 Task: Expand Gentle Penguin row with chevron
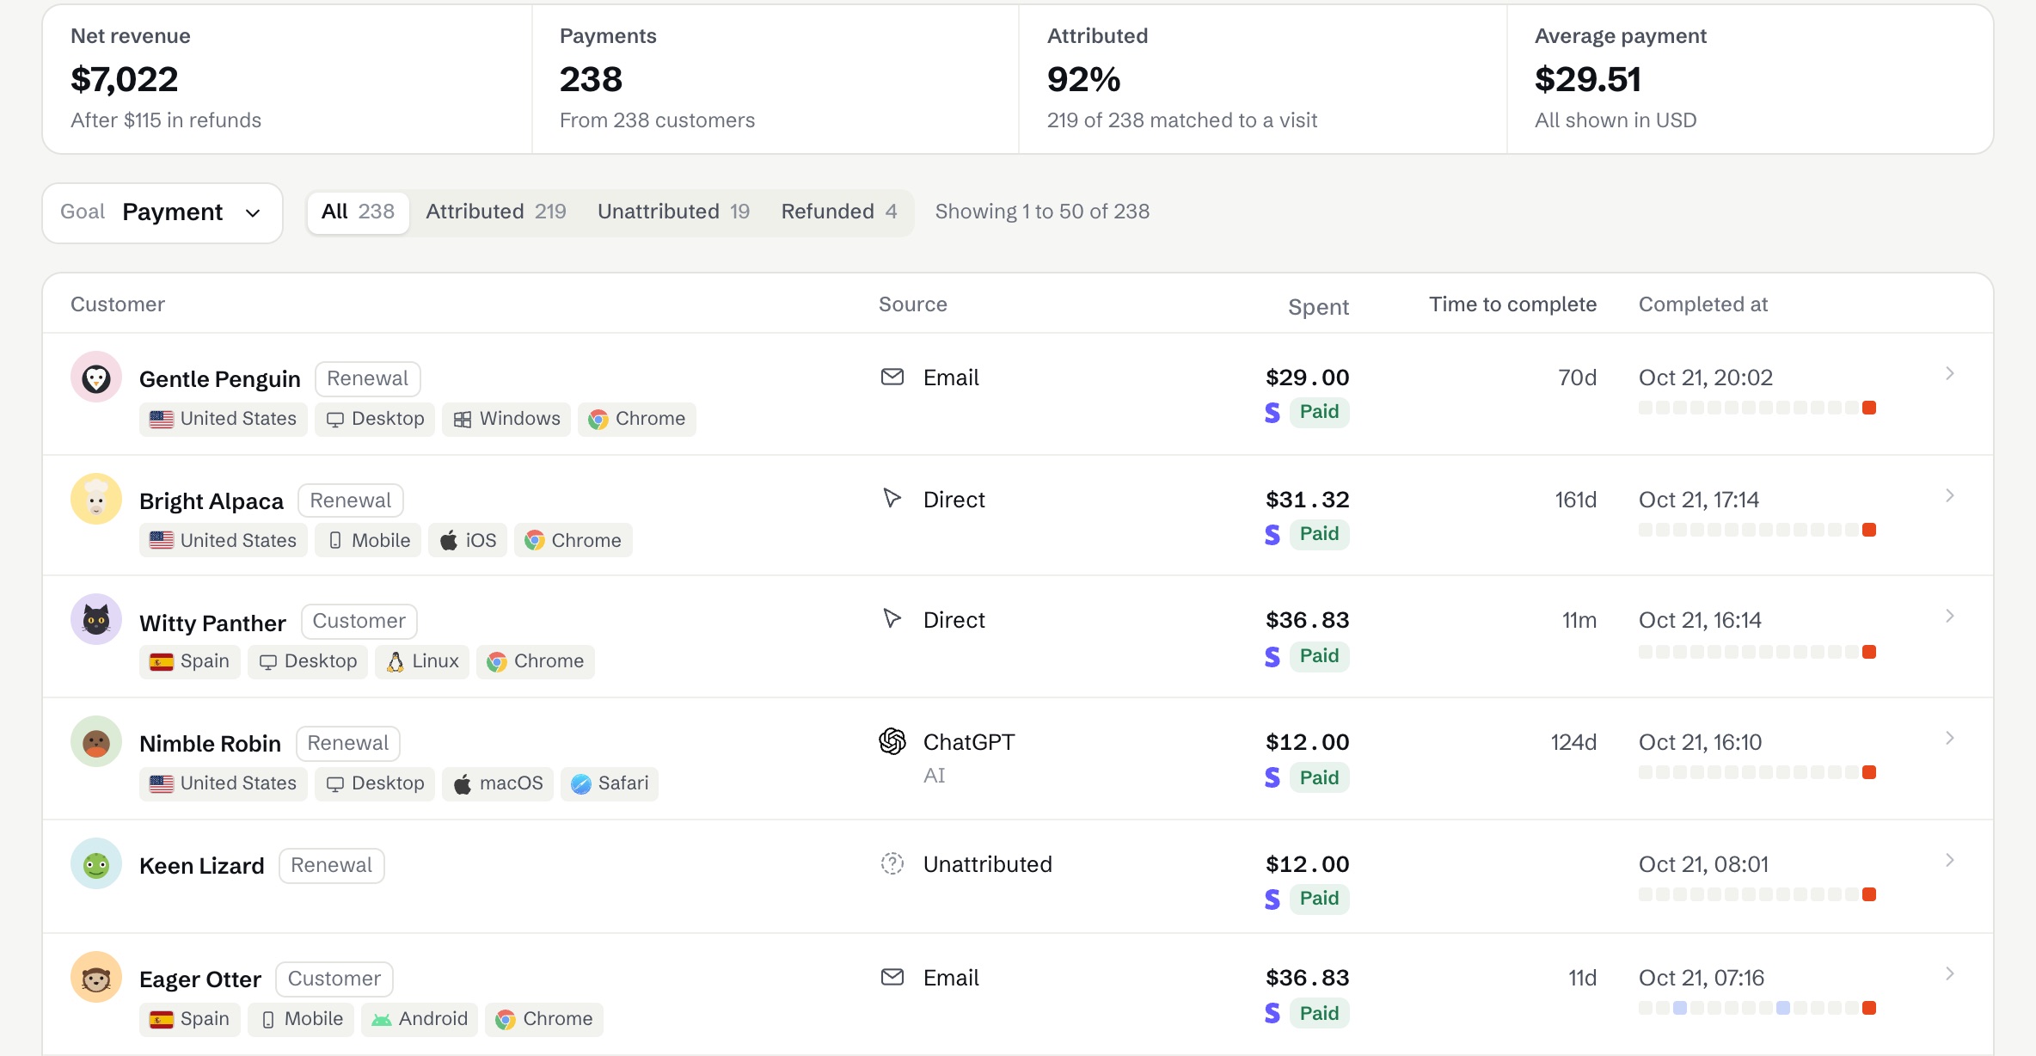(1950, 374)
